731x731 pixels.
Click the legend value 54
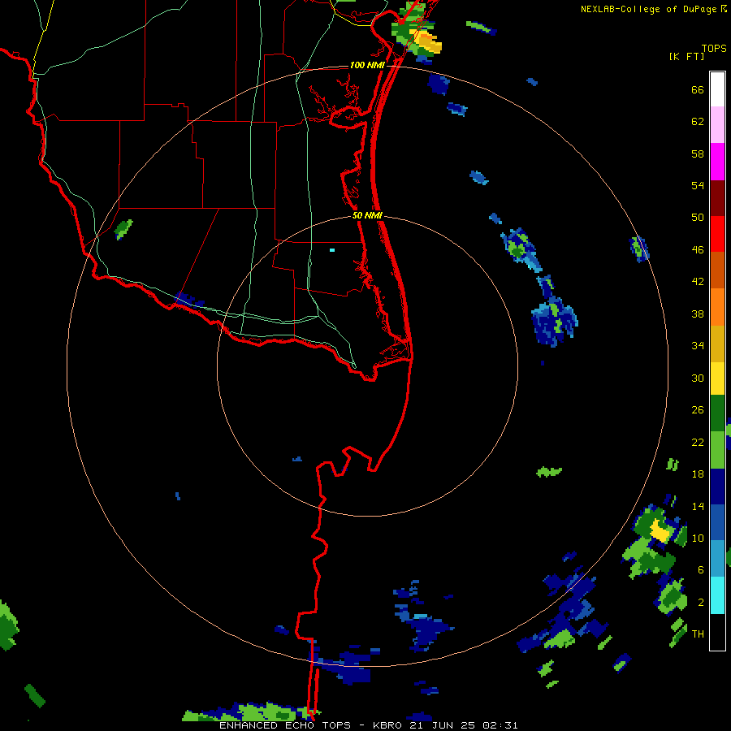pyautogui.click(x=698, y=185)
